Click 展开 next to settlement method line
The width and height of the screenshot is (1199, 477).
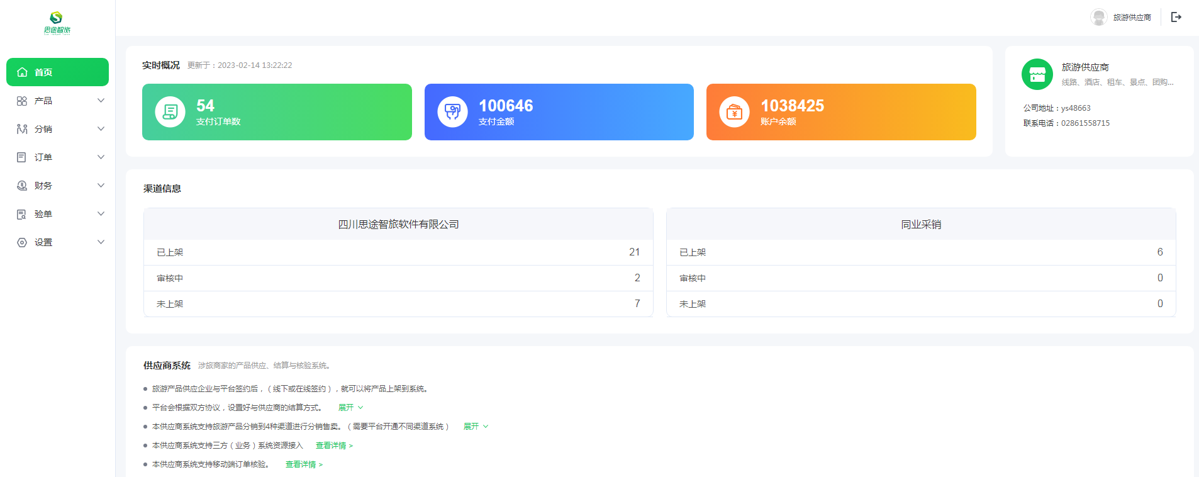point(350,408)
